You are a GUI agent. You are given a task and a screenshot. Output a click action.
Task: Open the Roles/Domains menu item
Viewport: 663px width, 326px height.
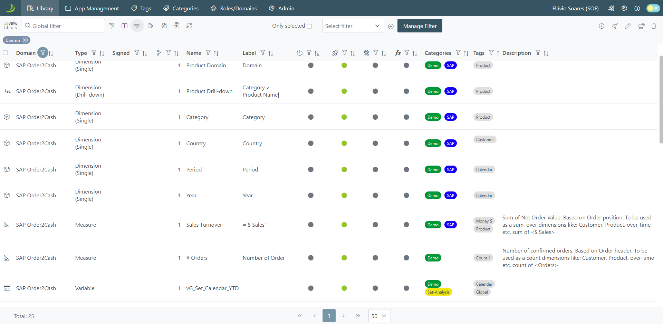point(234,8)
